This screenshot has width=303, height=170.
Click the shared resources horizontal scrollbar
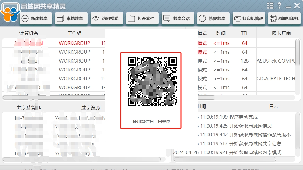[82, 159]
